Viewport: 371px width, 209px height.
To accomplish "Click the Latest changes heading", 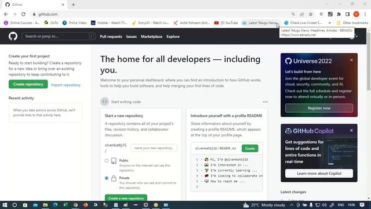I will [x=293, y=192].
